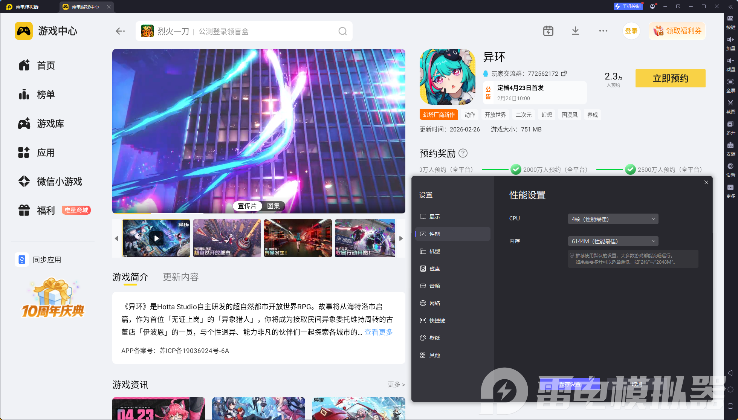Select 机型 in settings menu
Viewport: 738px width, 420px height.
(434, 251)
